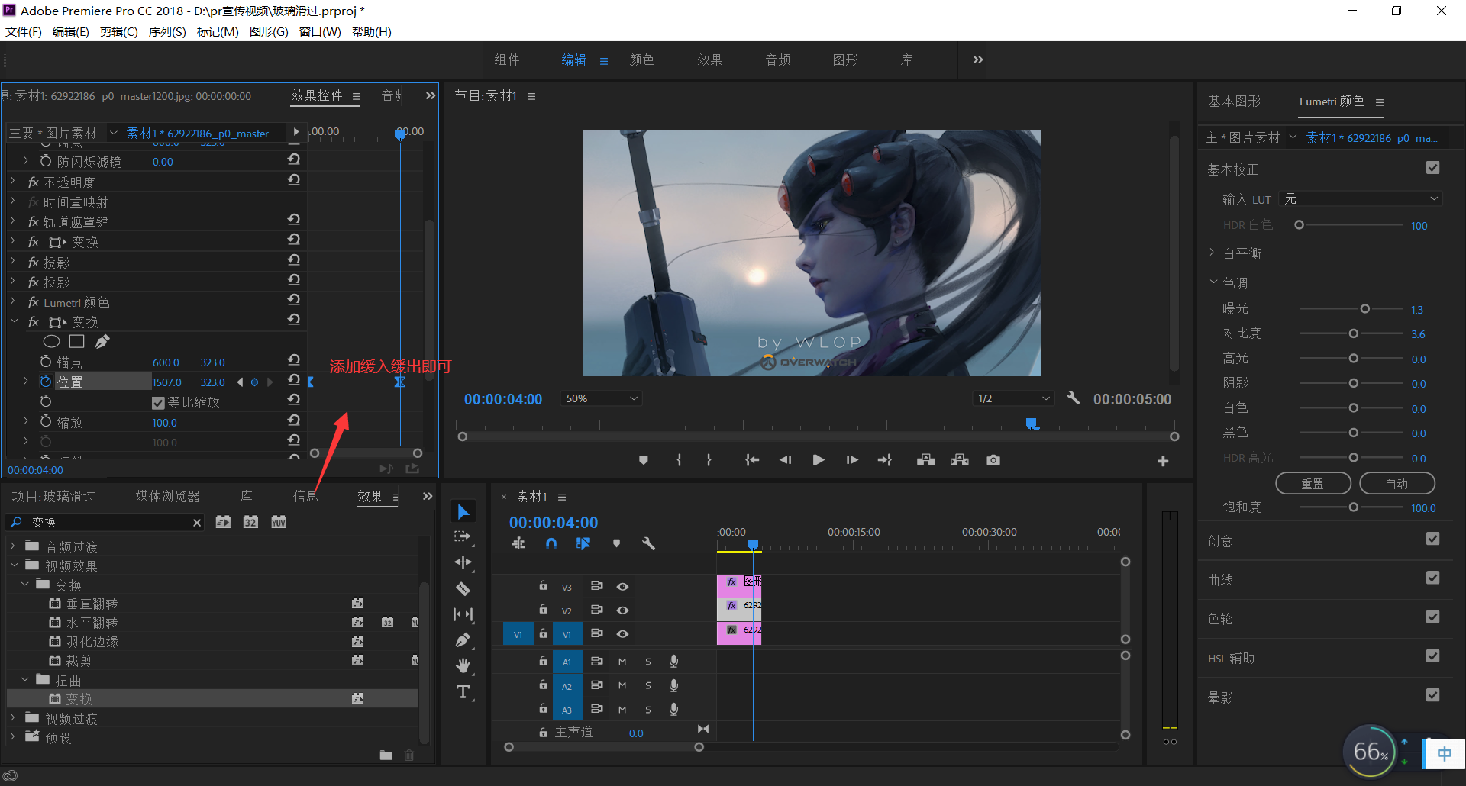This screenshot has width=1466, height=786.
Task: Click the Lift button
Action: [x=926, y=460]
